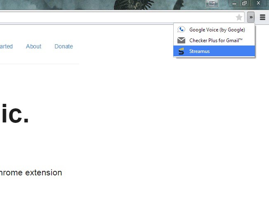This screenshot has height=206, width=269.
Task: Collapse the extensions overflow chevron
Action: pyautogui.click(x=251, y=17)
